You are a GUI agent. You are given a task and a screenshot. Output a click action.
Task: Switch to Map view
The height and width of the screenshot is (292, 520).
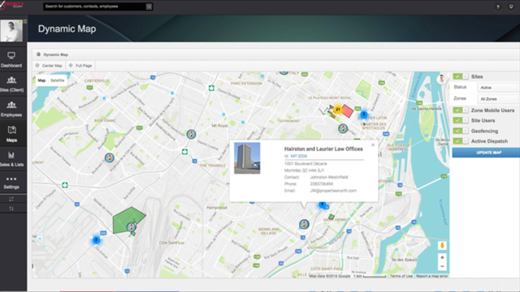42,80
